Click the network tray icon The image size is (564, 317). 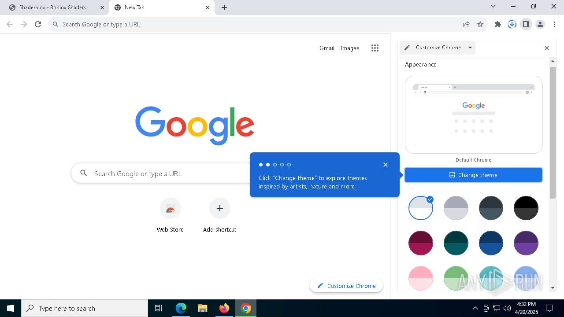tap(497, 308)
